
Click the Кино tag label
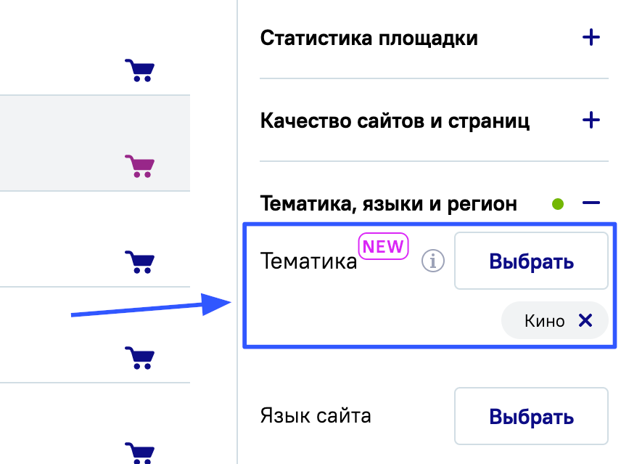544,321
